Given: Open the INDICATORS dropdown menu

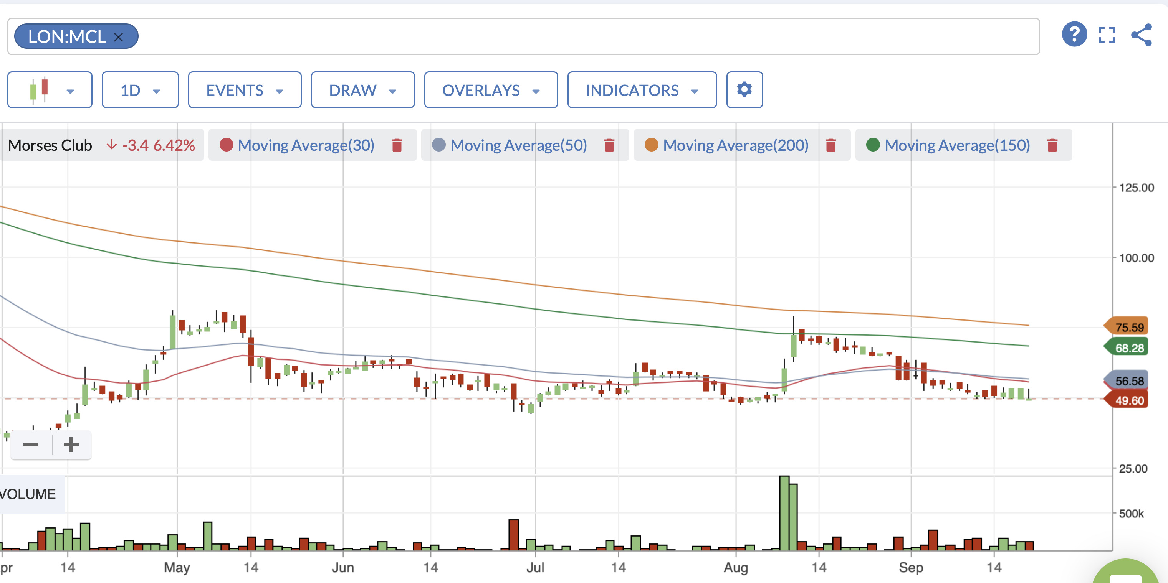Looking at the screenshot, I should (x=642, y=90).
